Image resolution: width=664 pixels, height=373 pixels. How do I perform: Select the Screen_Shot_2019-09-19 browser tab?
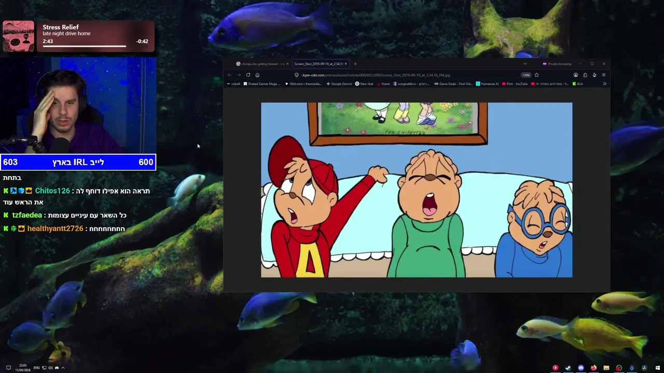[320, 64]
